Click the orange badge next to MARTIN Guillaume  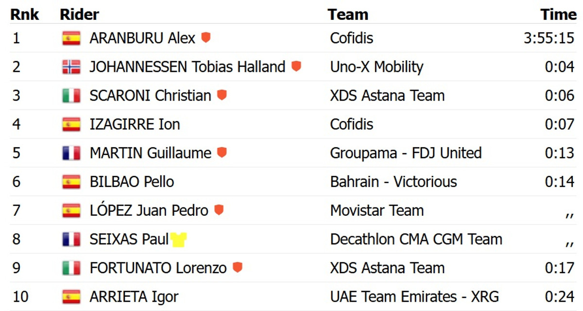click(x=222, y=153)
